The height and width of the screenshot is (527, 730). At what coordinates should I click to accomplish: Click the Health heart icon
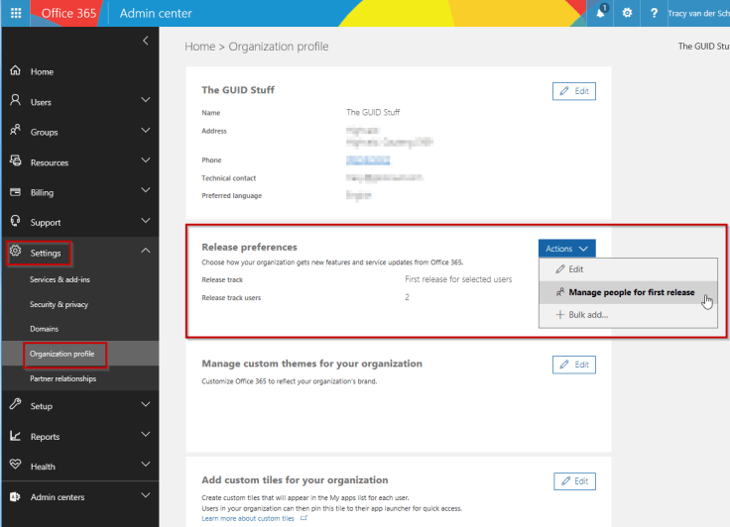(x=15, y=466)
